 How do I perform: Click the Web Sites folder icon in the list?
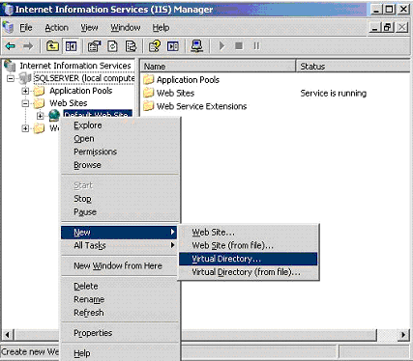tap(148, 93)
